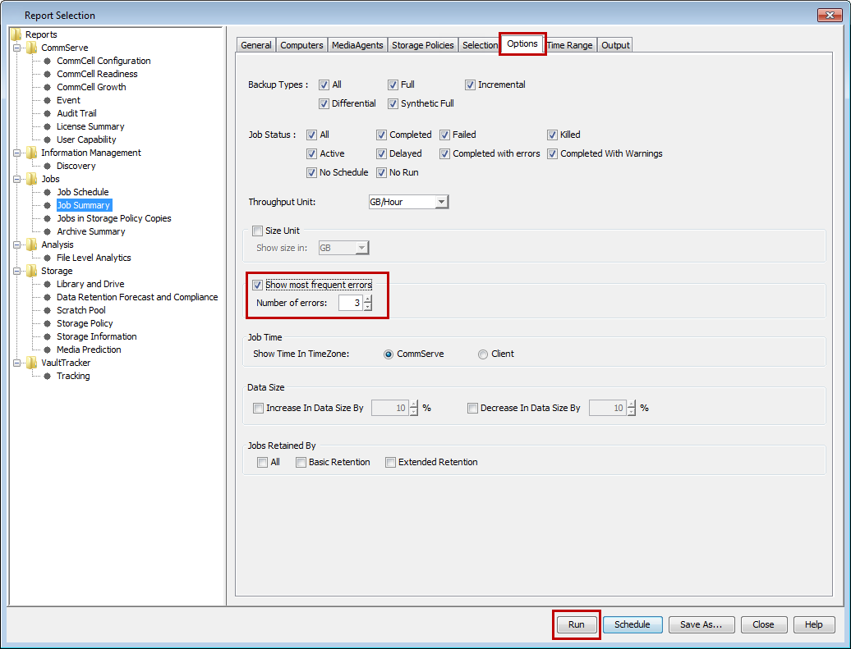Click the Save As... button

(701, 624)
